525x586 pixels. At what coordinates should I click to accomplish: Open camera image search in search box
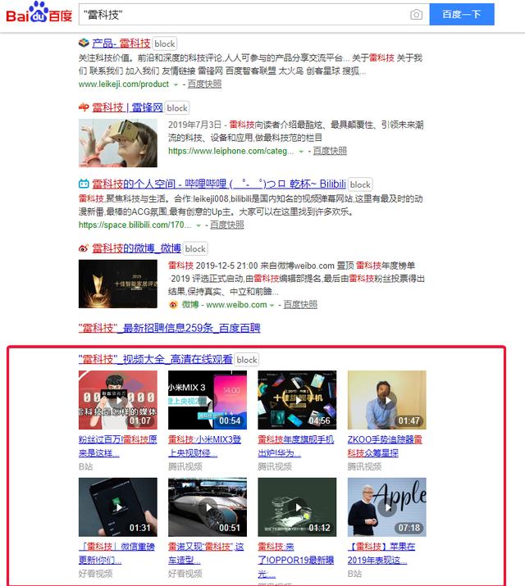(x=416, y=15)
